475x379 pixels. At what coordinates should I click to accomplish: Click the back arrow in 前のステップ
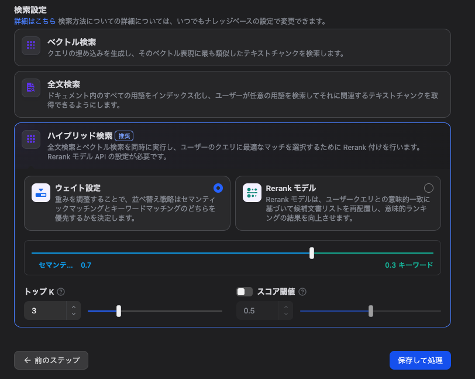point(27,360)
